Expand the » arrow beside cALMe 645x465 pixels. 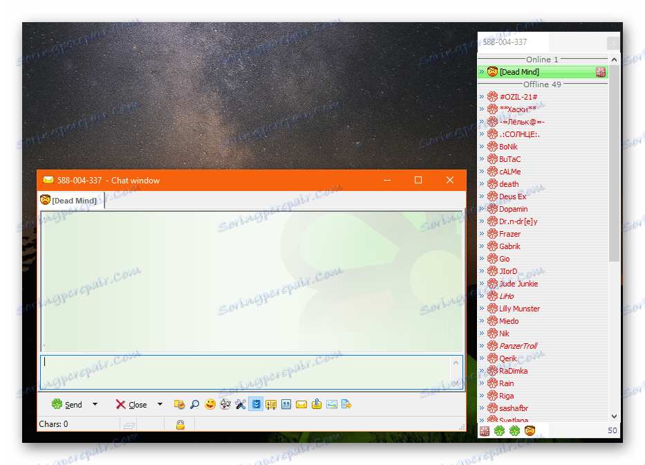click(482, 172)
